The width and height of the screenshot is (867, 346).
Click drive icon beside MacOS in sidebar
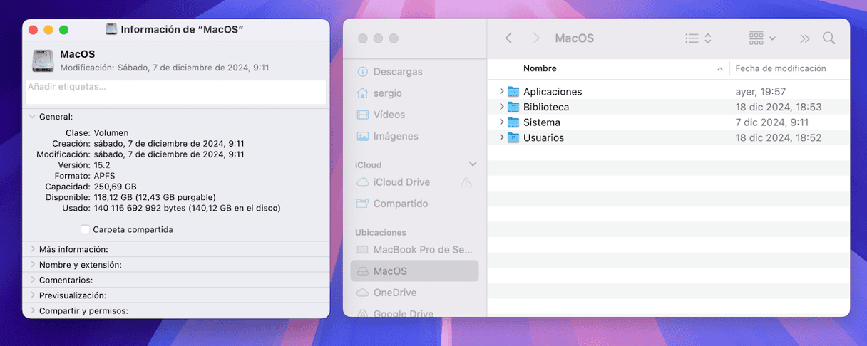click(x=363, y=271)
